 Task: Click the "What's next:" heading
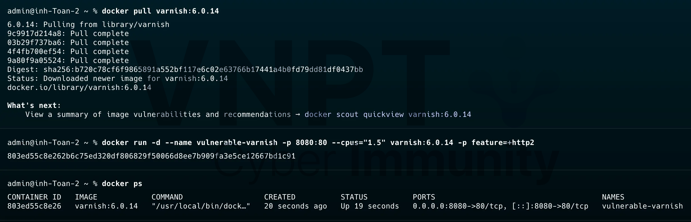tap(34, 105)
